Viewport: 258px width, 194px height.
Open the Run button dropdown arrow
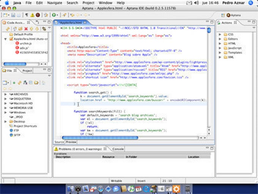[x=57, y=15]
